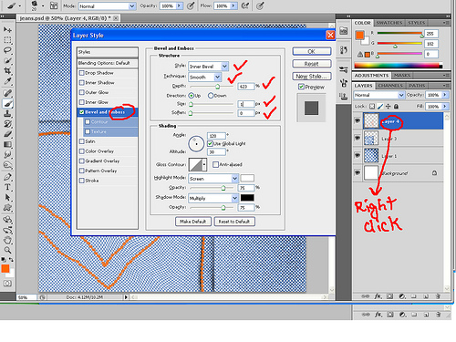The image size is (456, 342).
Task: Open the Flow slider arrow
Action: tap(233, 5)
